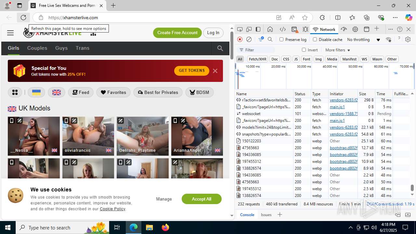Open the DevTools Memory chip icon
The width and height of the screenshot is (416, 234).
click(355, 29)
